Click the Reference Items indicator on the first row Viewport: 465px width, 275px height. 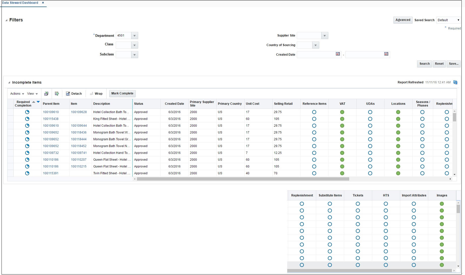pos(314,112)
